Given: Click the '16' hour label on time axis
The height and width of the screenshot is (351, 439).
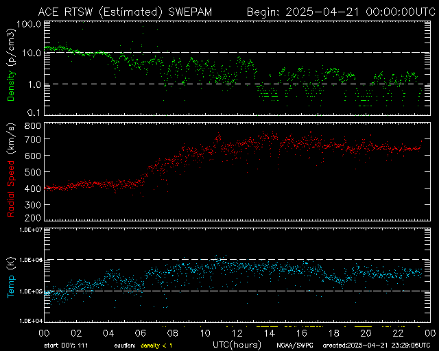Looking at the screenshot, I should 302,333.
